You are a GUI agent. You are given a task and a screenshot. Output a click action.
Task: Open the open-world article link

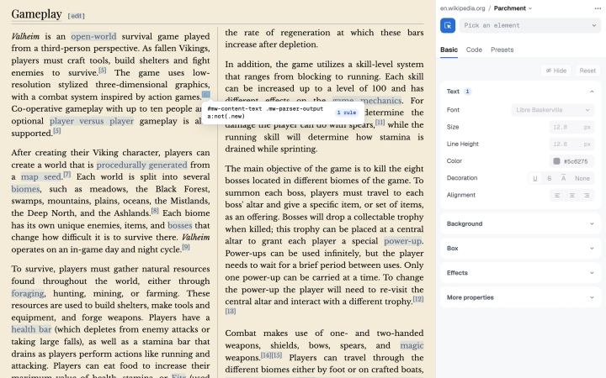tap(93, 36)
